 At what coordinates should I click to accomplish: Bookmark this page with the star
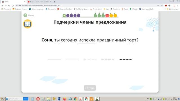[x=162, y=6]
